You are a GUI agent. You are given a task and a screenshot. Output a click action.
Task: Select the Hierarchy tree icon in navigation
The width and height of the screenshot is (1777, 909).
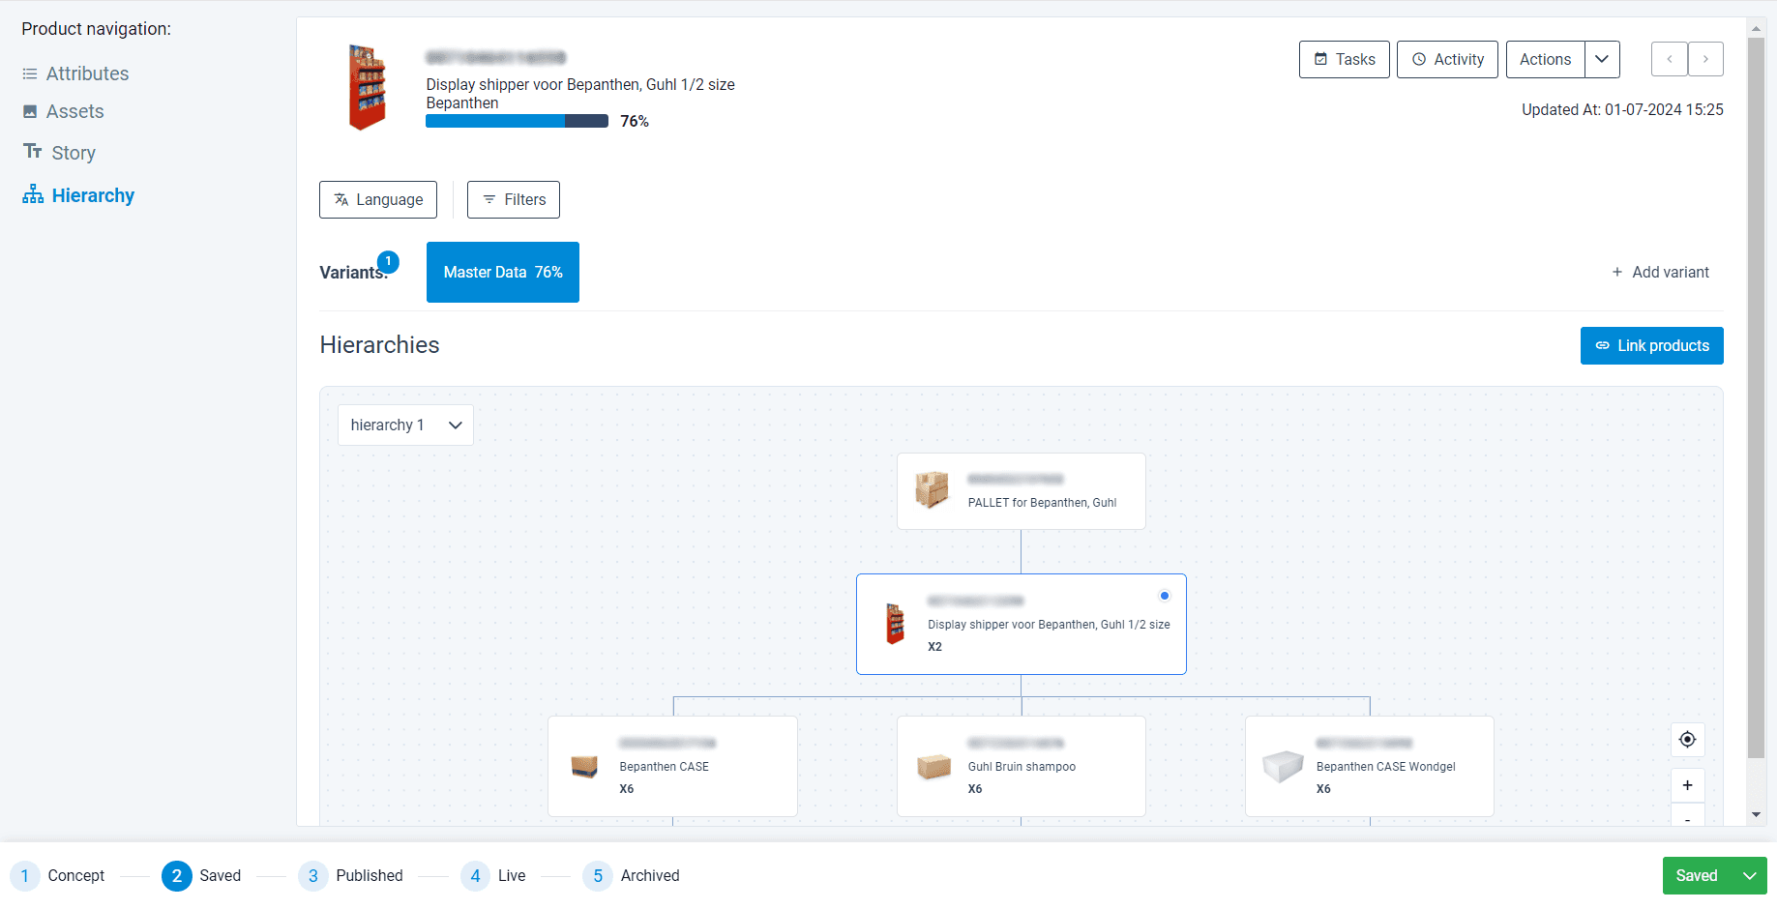32,193
